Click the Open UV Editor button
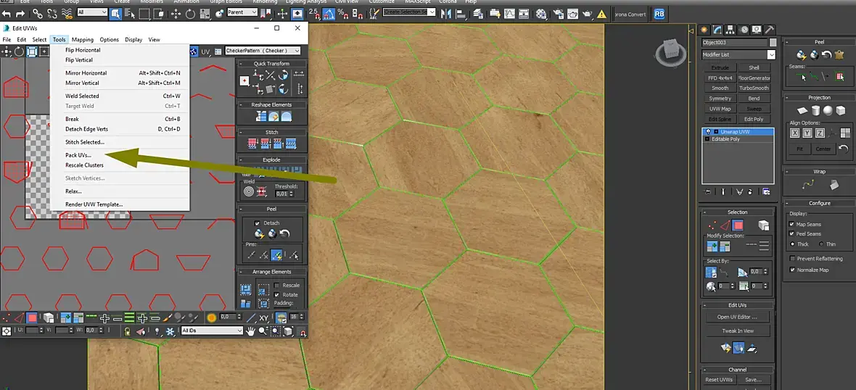The image size is (856, 390). [738, 317]
